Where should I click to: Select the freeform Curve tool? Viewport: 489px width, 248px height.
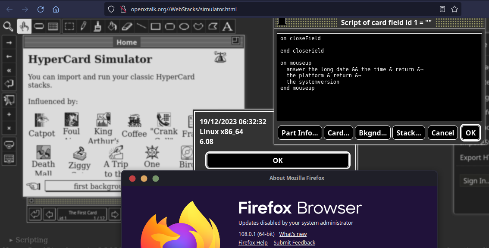(x=198, y=26)
